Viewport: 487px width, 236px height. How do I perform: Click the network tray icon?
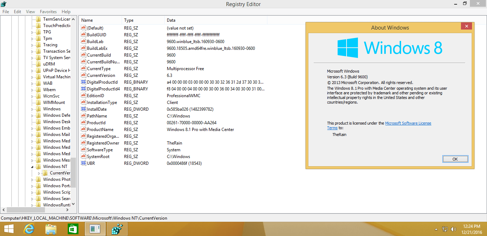445,229
